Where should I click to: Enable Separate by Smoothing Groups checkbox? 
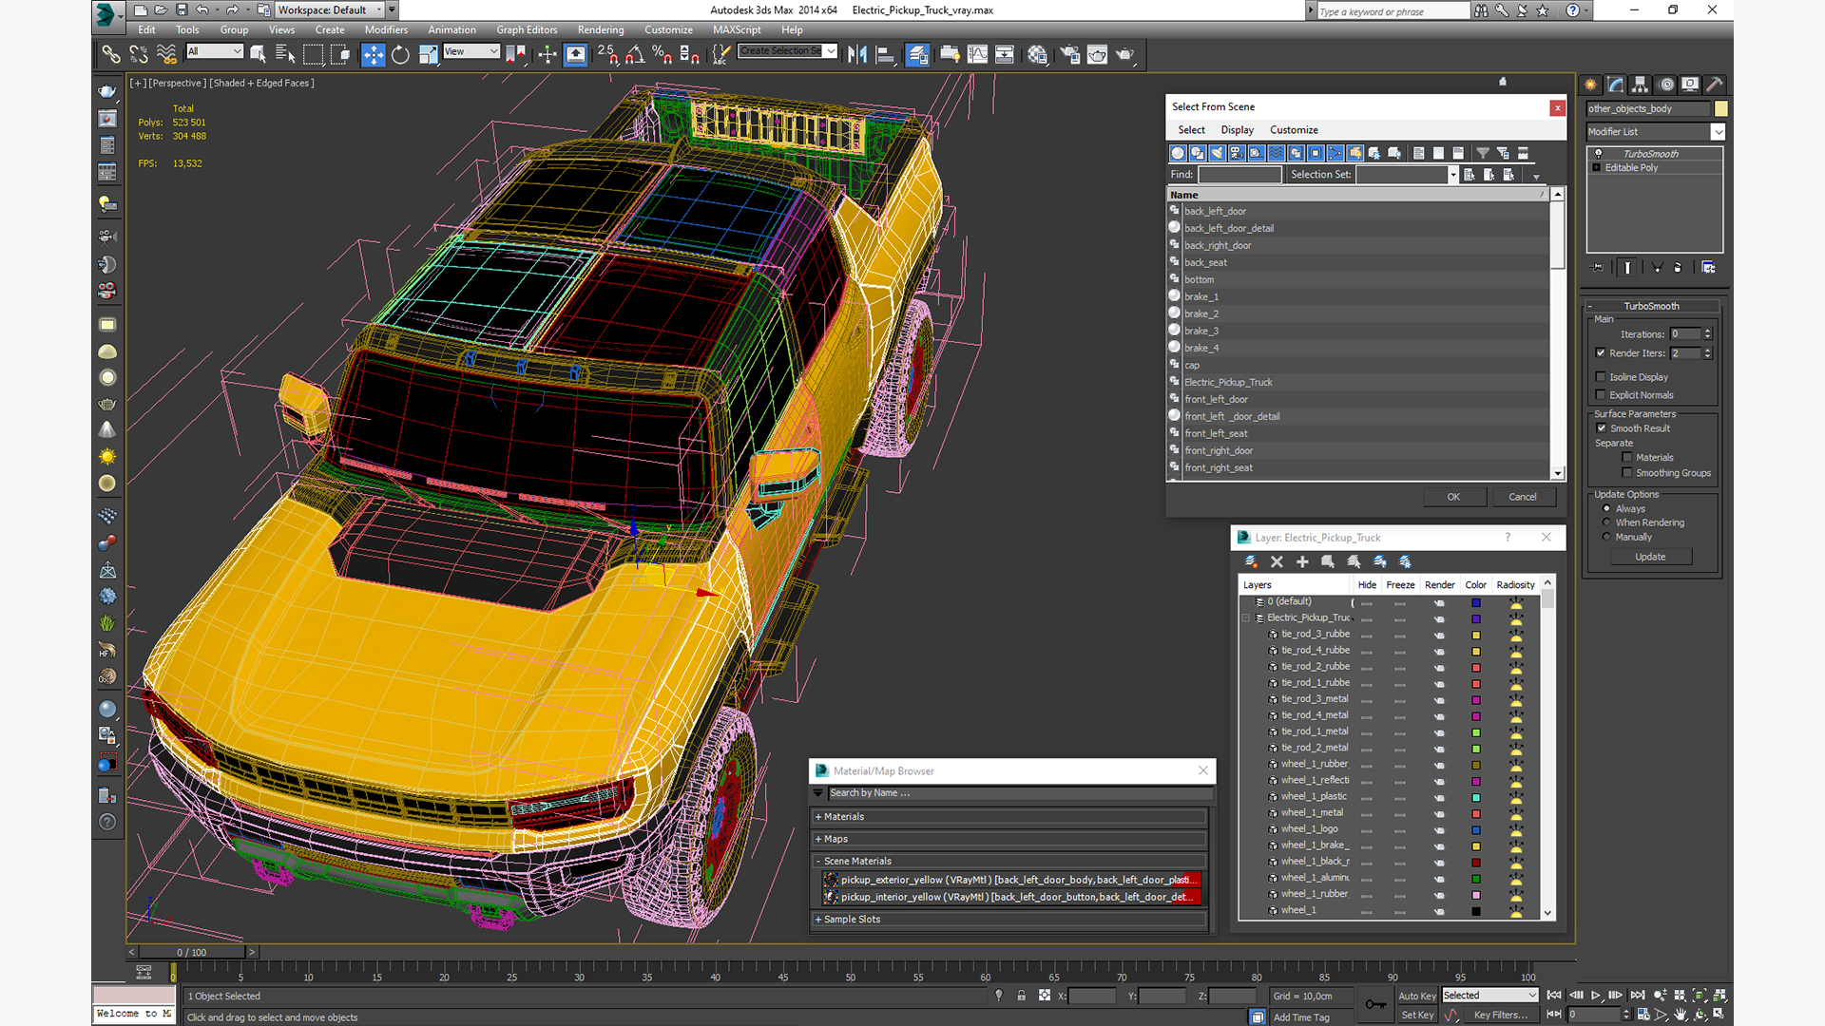1627,473
